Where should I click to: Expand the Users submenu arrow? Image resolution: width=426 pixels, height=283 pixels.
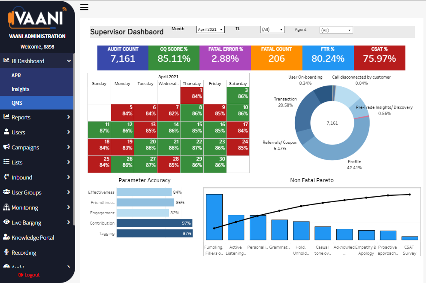69,132
